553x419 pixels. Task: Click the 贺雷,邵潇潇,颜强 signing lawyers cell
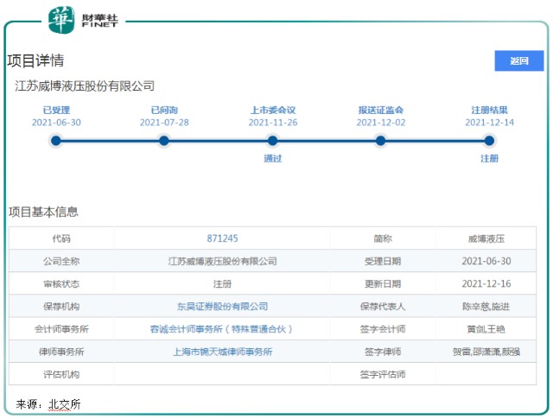pos(486,352)
